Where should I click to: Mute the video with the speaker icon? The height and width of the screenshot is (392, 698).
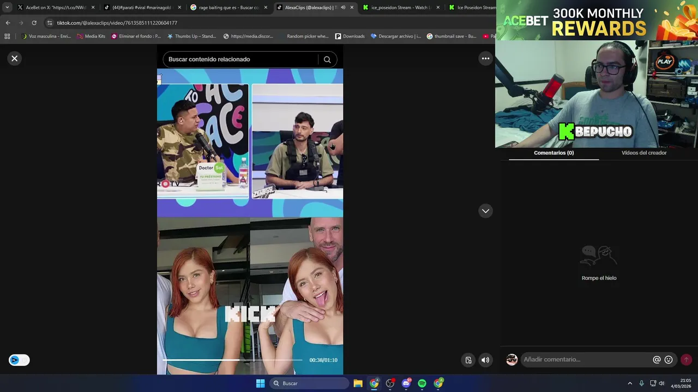pyautogui.click(x=485, y=360)
